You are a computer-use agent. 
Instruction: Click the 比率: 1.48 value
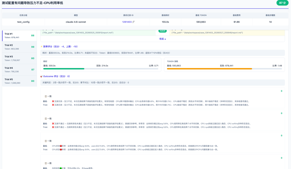pos(277,66)
